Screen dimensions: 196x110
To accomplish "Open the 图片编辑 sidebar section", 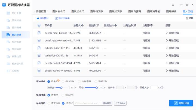I will click(14, 27).
